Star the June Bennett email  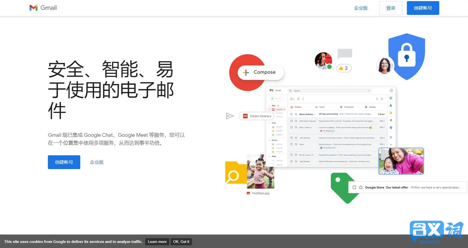click(296, 138)
